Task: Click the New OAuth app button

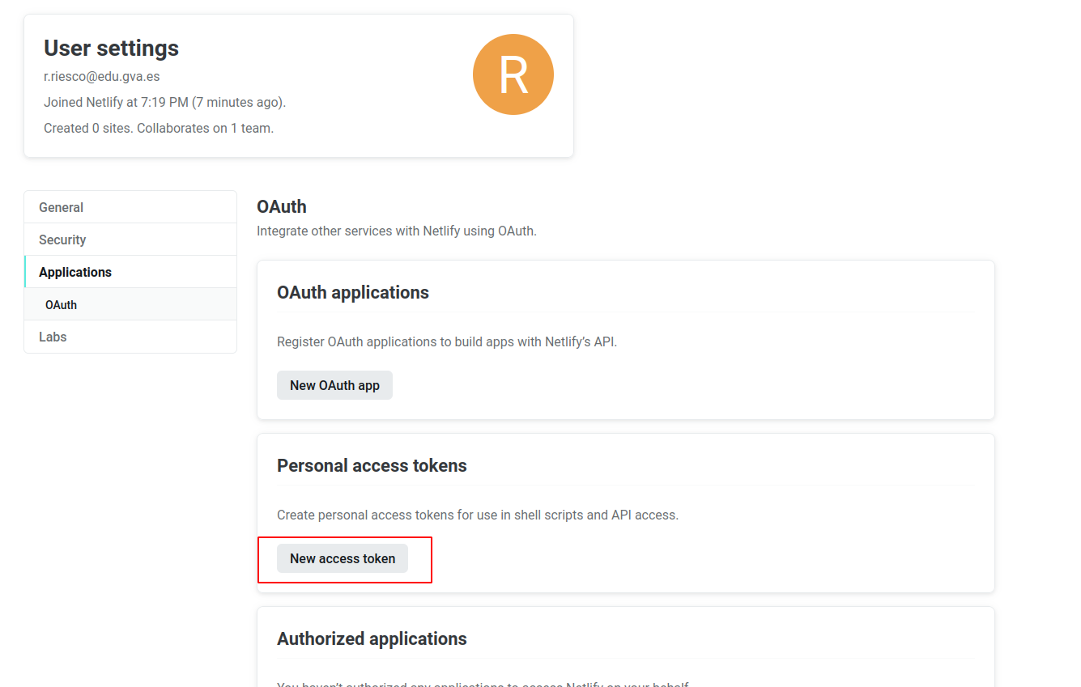Action: pos(334,385)
